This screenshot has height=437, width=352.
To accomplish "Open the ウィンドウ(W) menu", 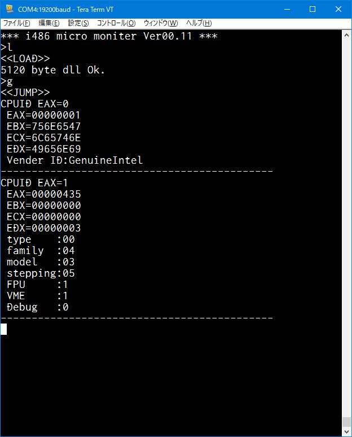I will [161, 23].
